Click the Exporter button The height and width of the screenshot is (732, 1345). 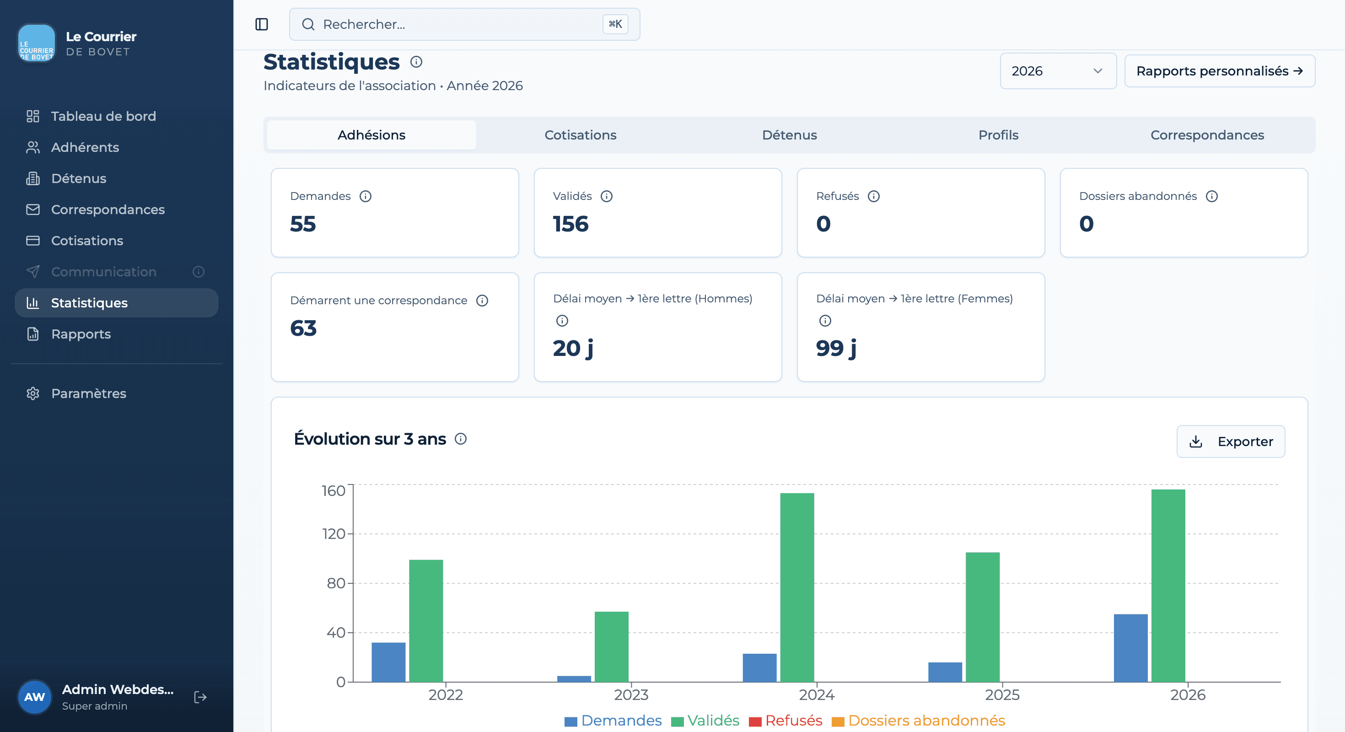click(x=1230, y=441)
